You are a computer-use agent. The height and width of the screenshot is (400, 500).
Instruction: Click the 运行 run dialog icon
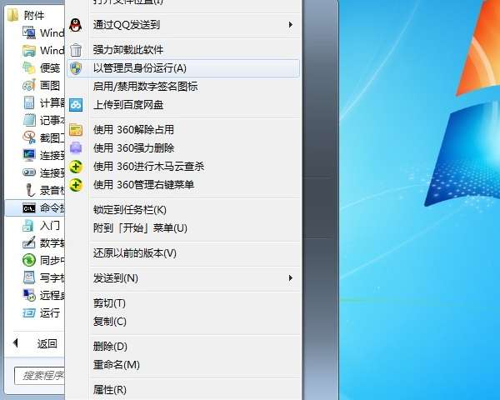[29, 312]
